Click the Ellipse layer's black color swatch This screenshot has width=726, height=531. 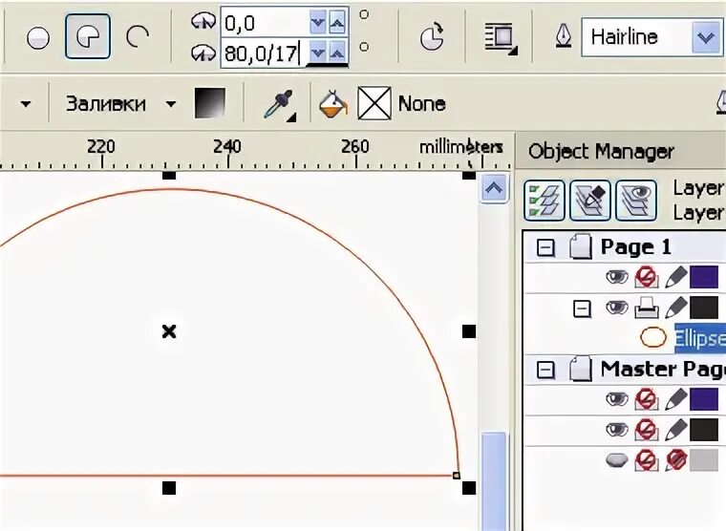[704, 308]
